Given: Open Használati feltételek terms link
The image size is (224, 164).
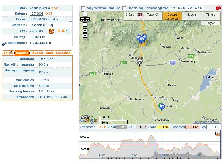Looking at the screenshot, I should [207, 122].
